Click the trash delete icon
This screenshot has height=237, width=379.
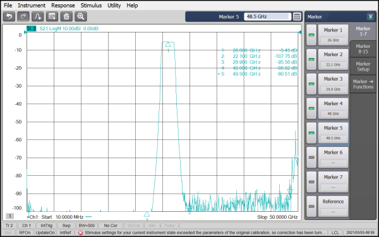tap(66, 16)
